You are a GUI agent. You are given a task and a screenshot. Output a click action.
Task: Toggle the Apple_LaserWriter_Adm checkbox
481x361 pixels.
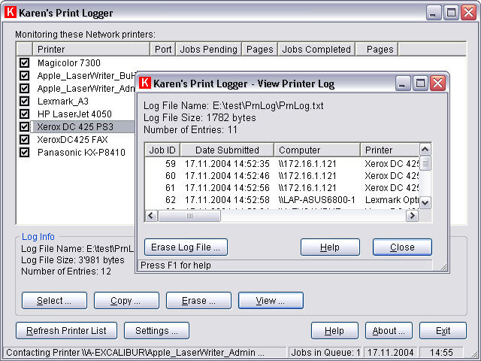click(x=24, y=89)
